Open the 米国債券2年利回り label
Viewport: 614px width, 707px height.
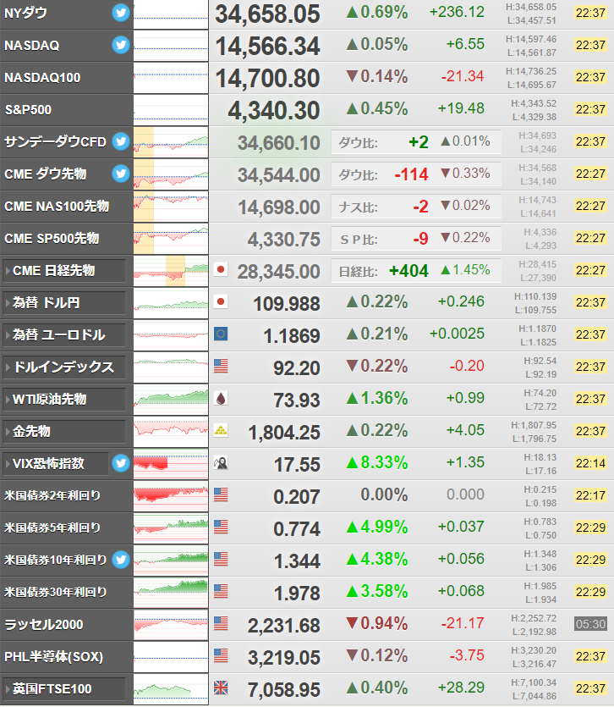52,495
